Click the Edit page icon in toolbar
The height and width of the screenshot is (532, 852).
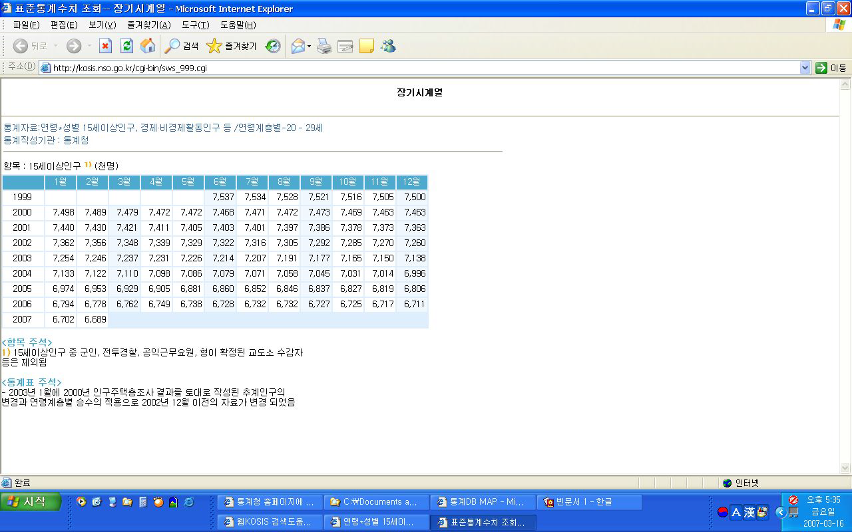(345, 46)
